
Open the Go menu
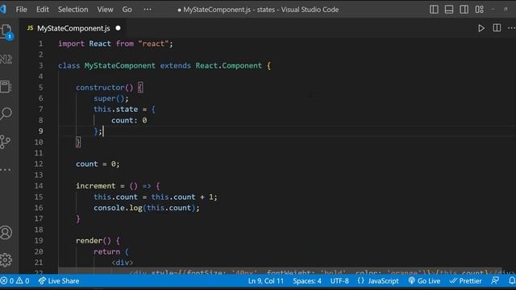(127, 10)
